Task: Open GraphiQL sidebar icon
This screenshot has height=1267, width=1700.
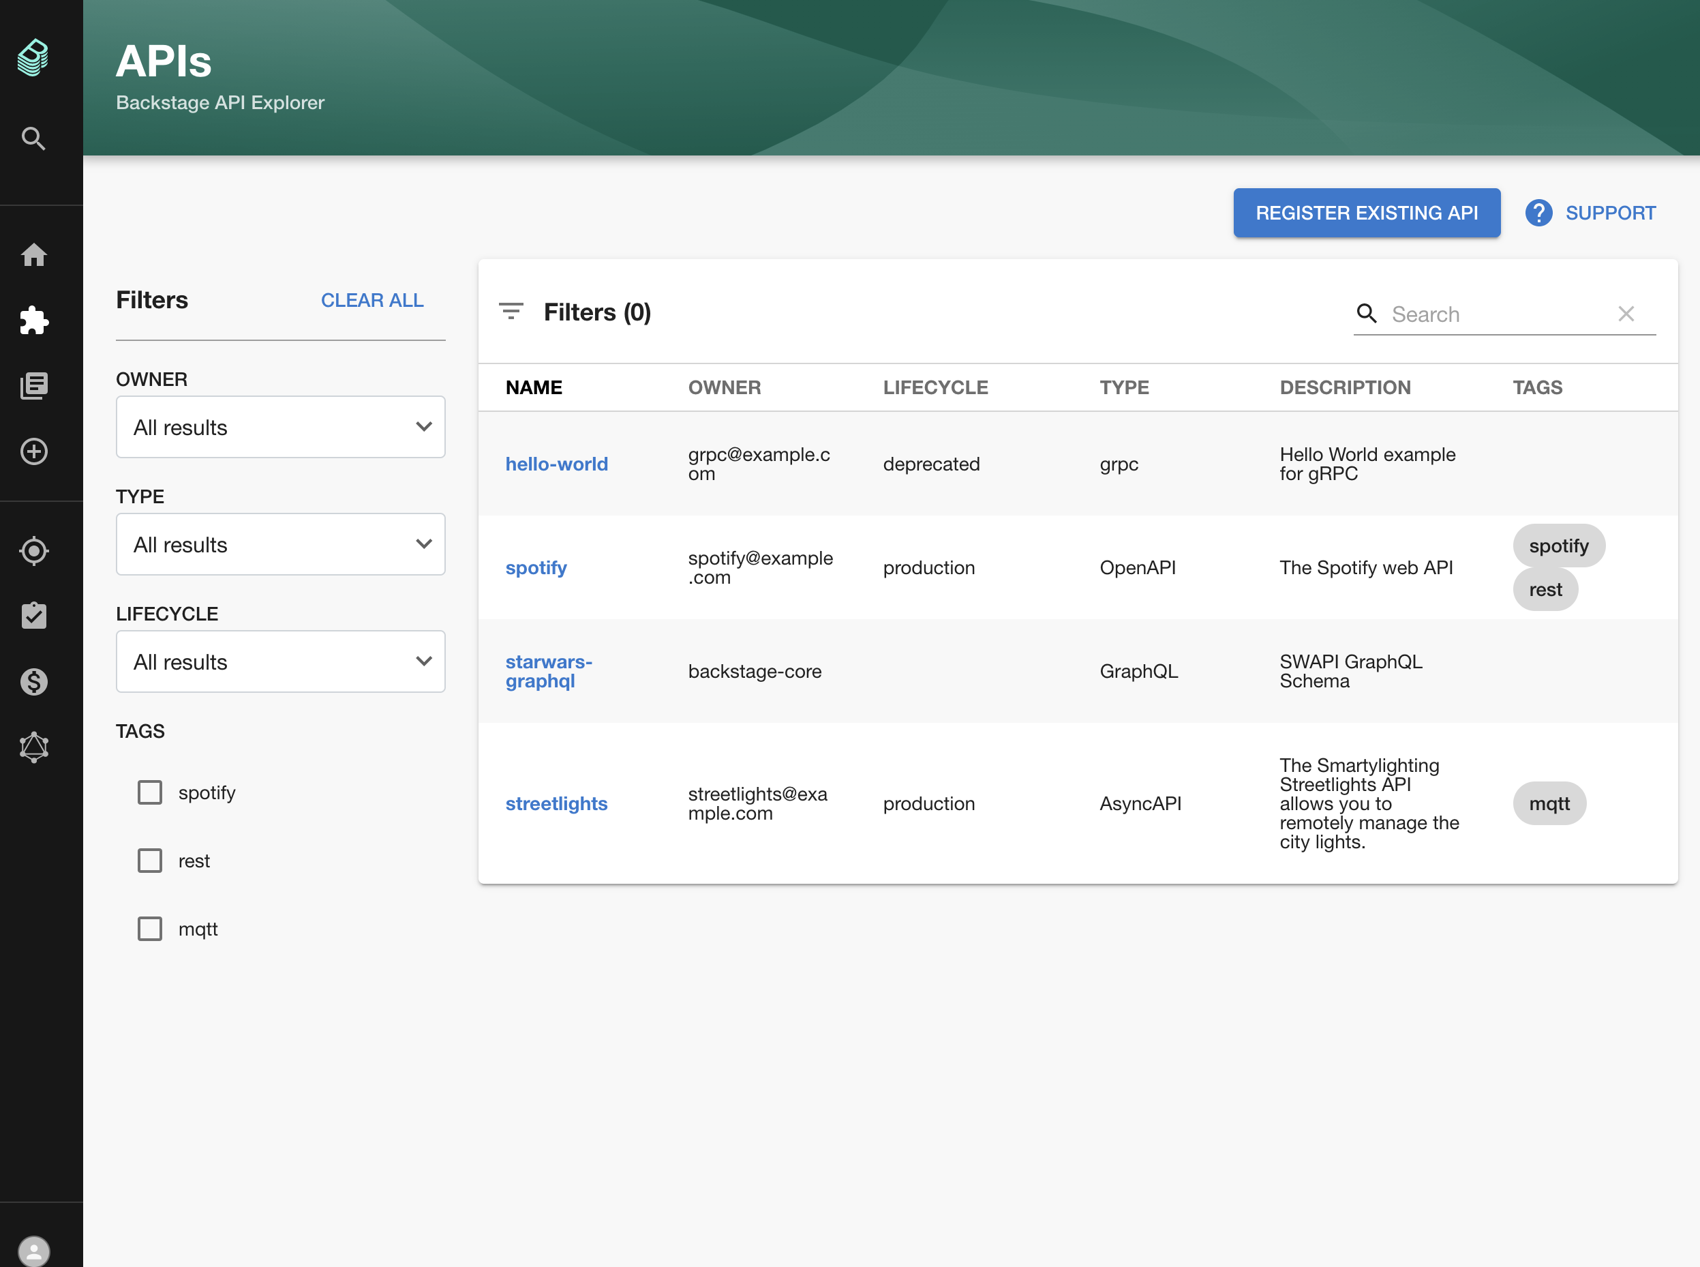Action: coord(33,747)
